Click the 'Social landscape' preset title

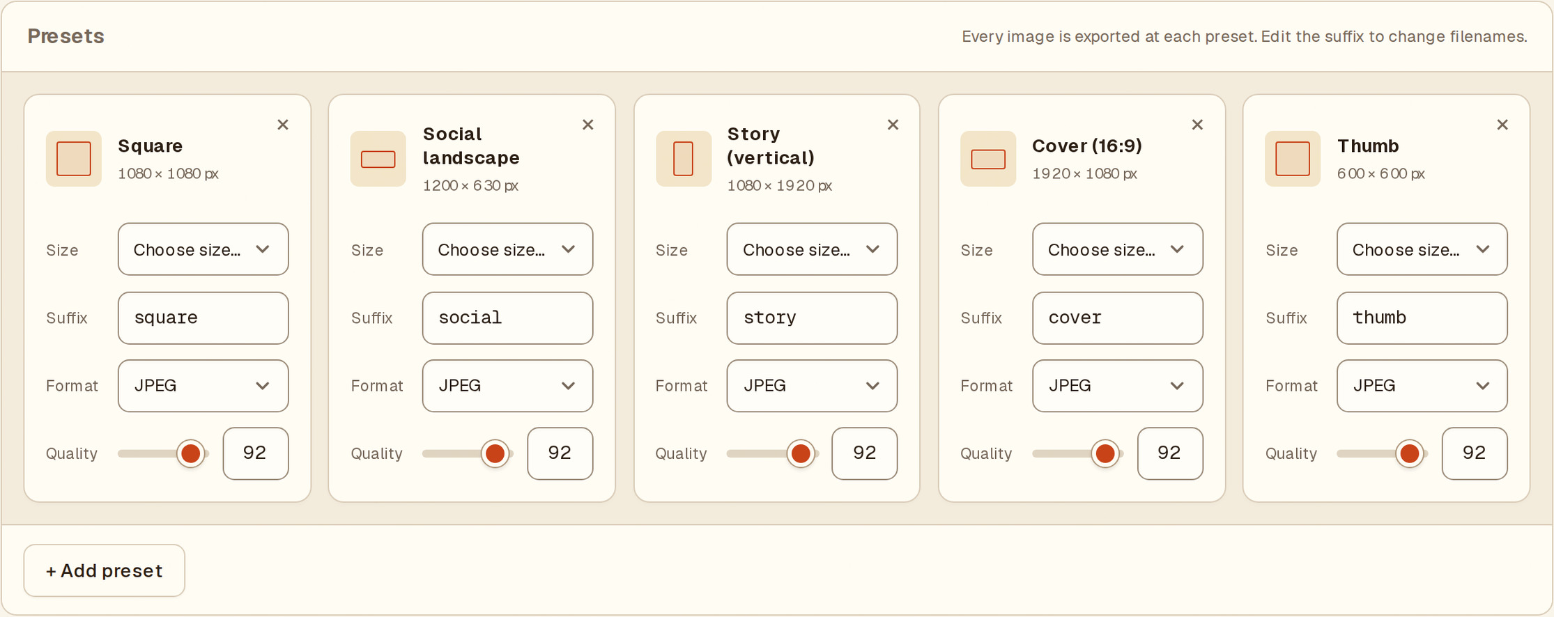click(x=471, y=146)
